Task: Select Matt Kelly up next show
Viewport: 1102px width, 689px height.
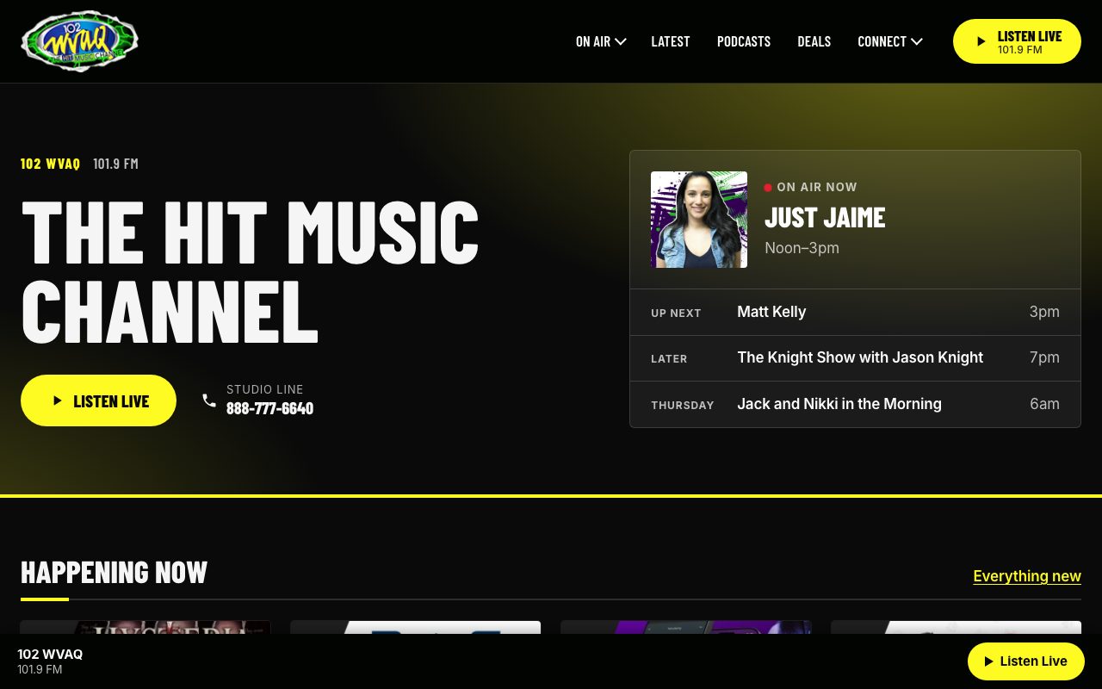Action: [x=855, y=312]
